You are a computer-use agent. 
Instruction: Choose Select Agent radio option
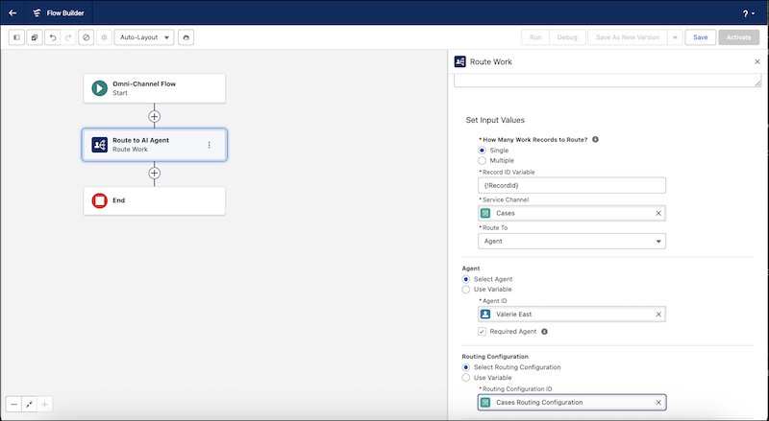[x=466, y=279]
